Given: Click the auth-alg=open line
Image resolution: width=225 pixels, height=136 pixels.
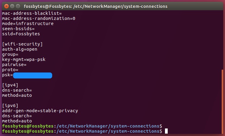Looking at the screenshot, I should click(20, 49).
